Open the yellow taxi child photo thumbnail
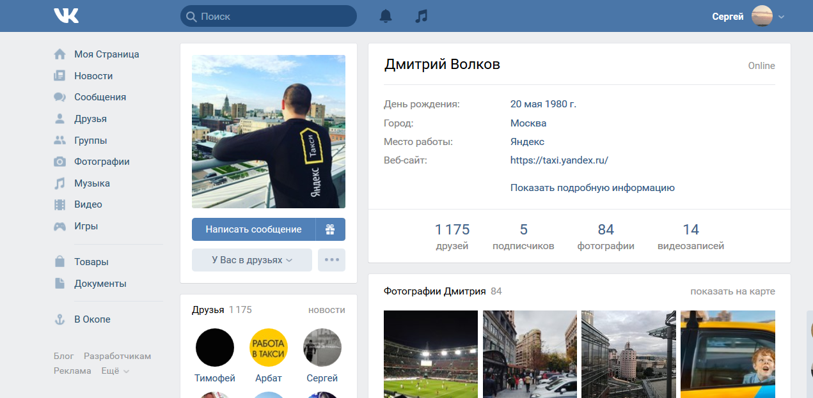813x398 pixels. (728, 354)
